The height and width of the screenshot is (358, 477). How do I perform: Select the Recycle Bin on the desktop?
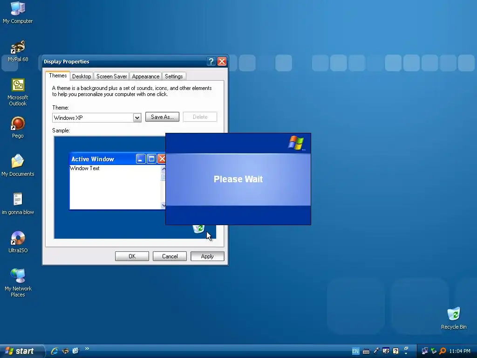click(454, 318)
